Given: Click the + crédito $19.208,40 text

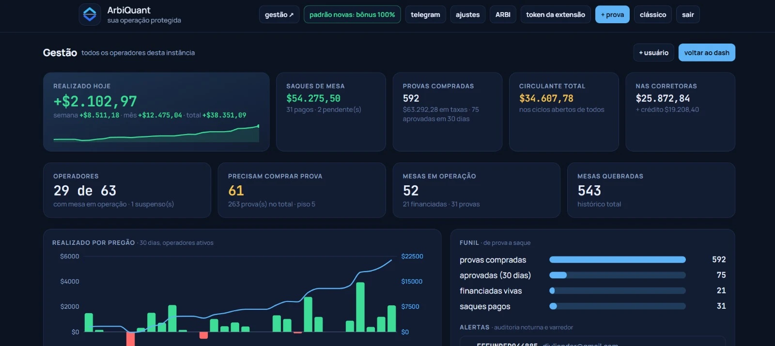Looking at the screenshot, I should point(667,110).
